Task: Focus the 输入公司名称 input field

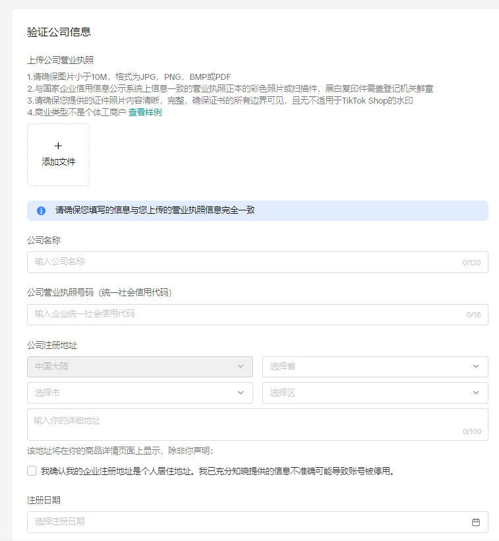Action: (x=244, y=262)
